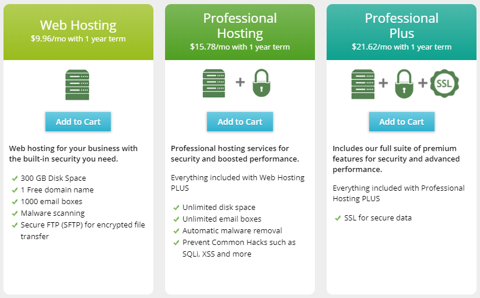Click the checkmark beside SSL for secure data
This screenshot has height=298, width=480.
click(x=338, y=218)
